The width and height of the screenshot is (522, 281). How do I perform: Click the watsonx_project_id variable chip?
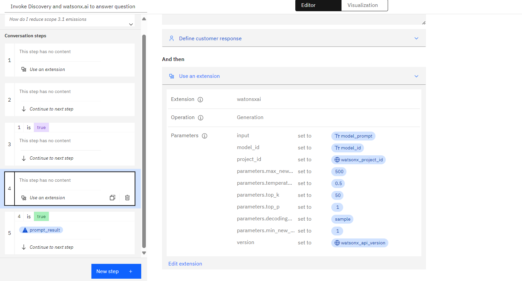point(358,160)
